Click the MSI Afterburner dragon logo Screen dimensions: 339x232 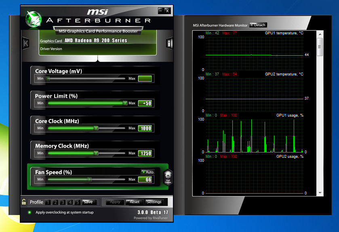[34, 19]
